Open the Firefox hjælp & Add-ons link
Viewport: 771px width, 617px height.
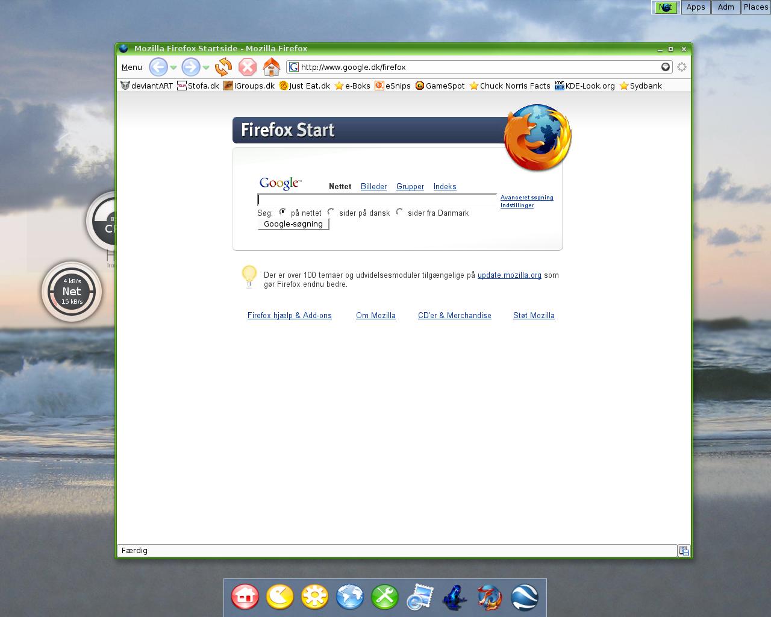290,315
